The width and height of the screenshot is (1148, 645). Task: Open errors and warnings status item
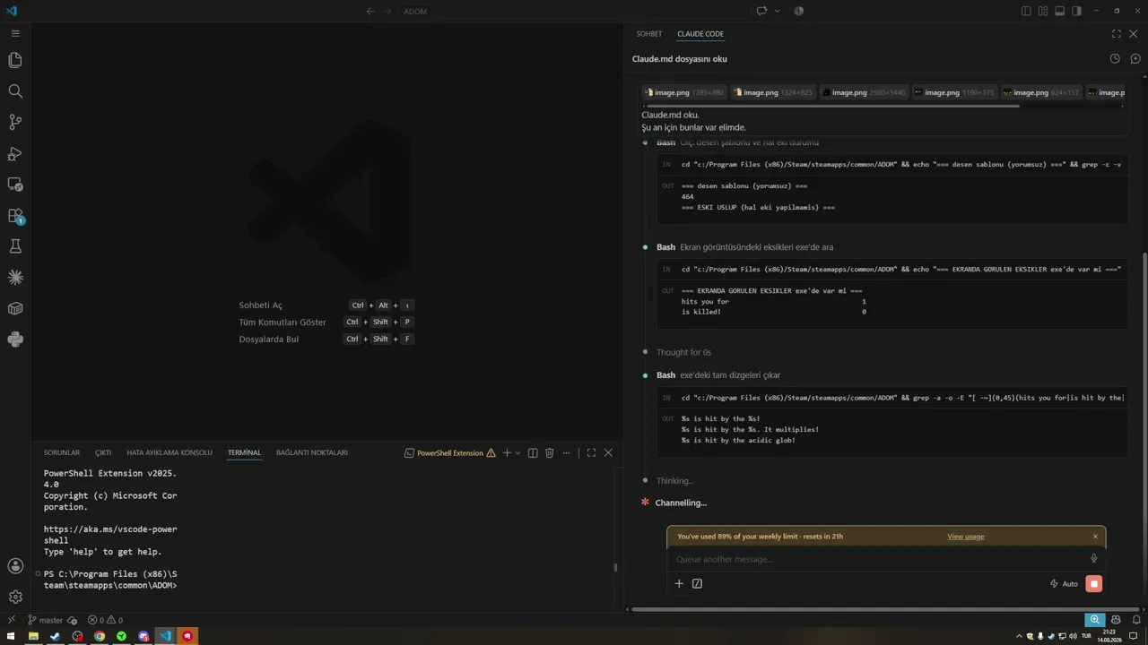coord(105,620)
